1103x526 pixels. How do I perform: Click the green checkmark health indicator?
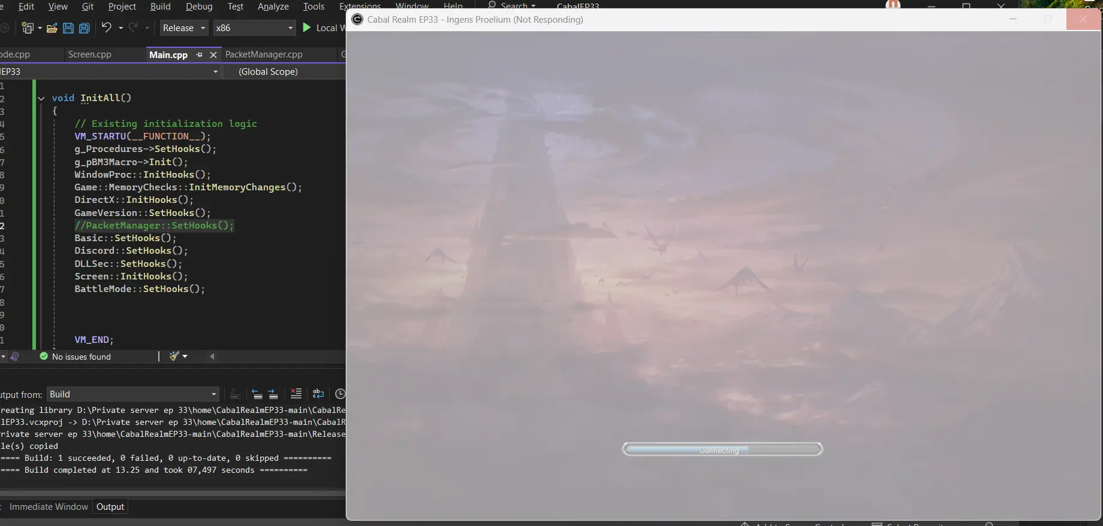(44, 356)
